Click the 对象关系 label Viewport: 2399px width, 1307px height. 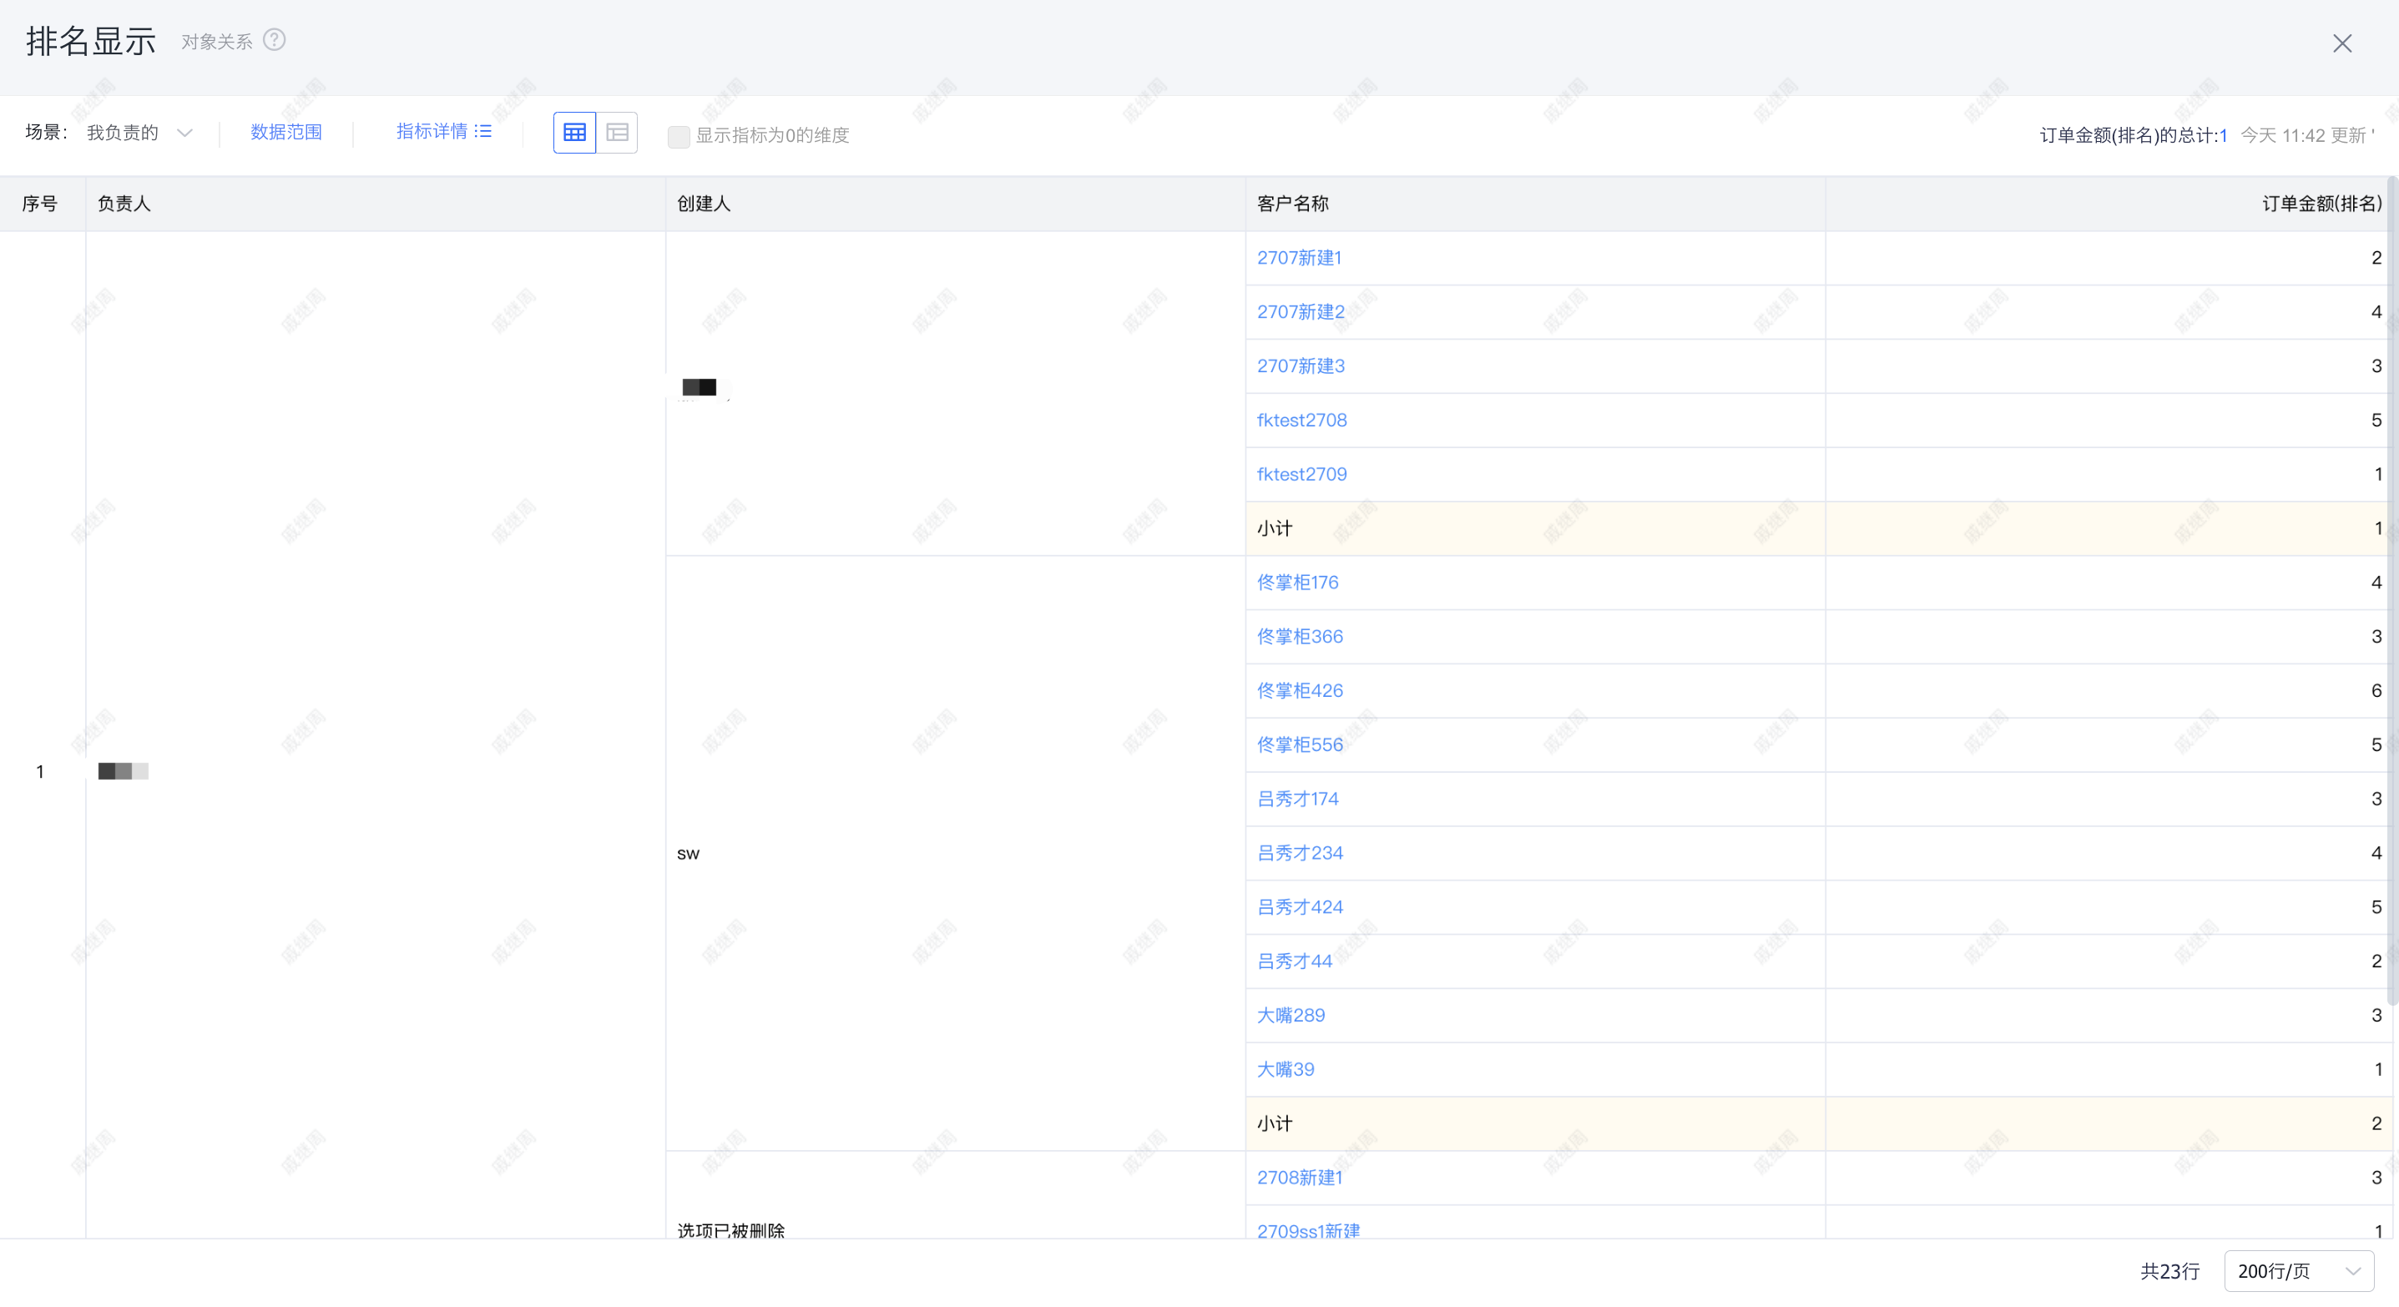216,42
